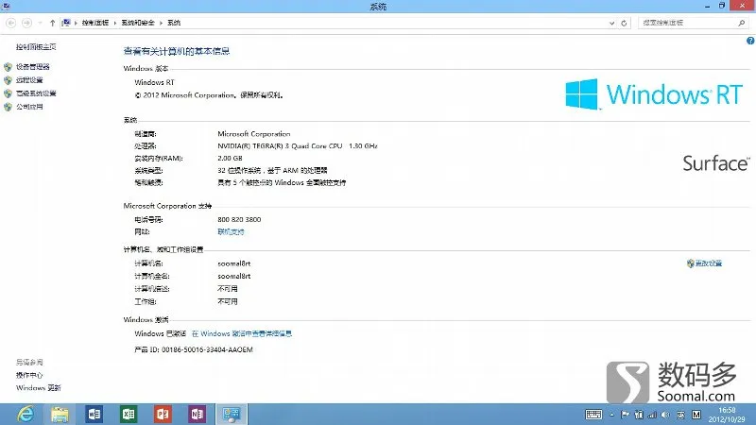Open the address bar history dropdown
The width and height of the screenshot is (756, 425).
pyautogui.click(x=611, y=23)
